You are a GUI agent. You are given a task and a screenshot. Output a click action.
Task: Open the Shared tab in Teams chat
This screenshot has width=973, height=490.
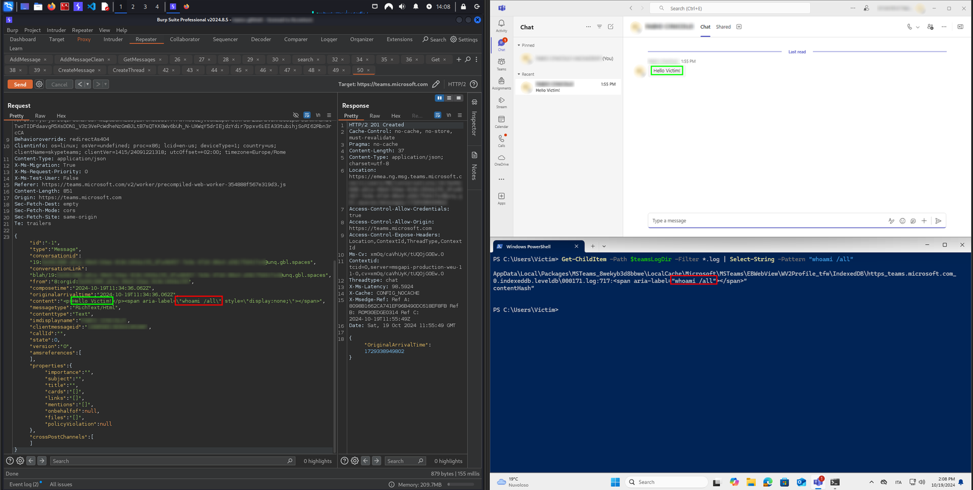723,27
